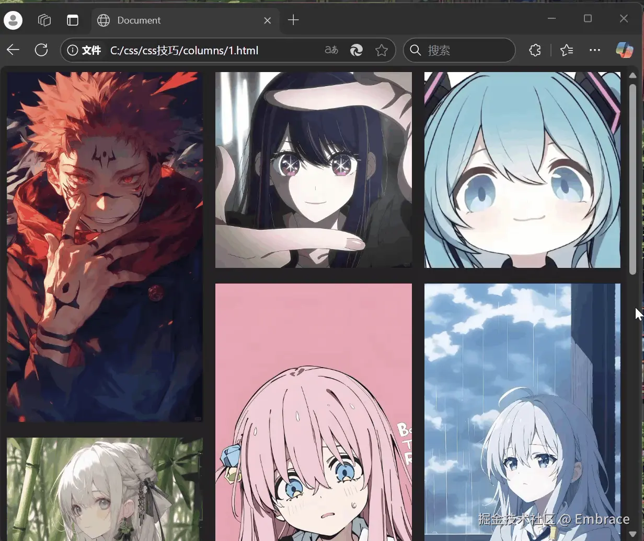Open the Copilot icon
Screen dimensions: 644x541
click(625, 50)
